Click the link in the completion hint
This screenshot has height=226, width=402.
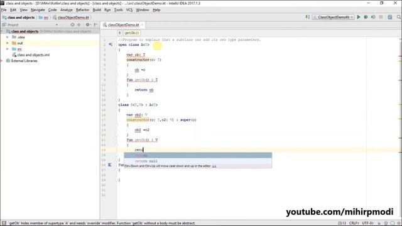(x=214, y=166)
